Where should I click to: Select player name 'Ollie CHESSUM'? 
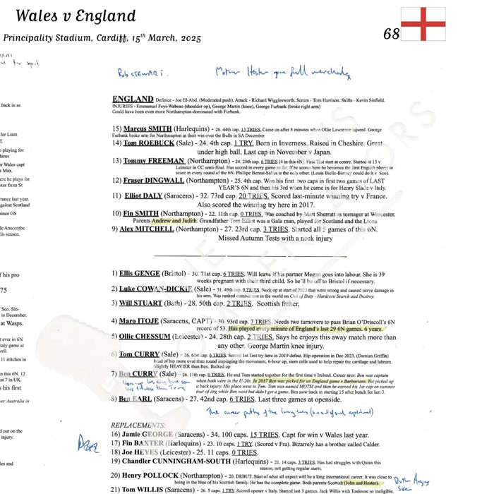(x=144, y=337)
